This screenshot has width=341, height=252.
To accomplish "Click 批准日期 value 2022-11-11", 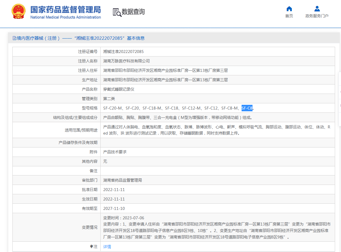I will click(x=114, y=190).
